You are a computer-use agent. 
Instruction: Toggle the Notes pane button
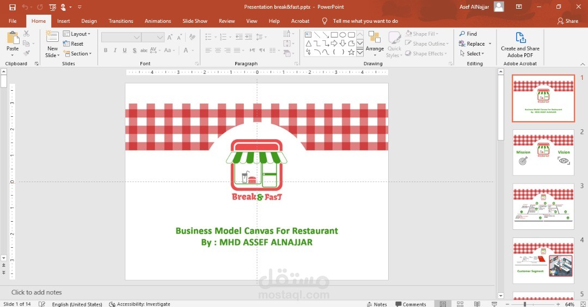(377, 304)
